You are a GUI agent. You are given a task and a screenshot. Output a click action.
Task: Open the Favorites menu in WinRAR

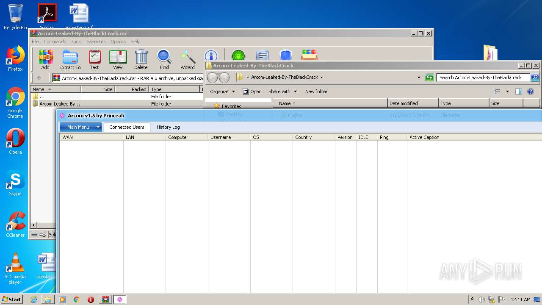(96, 42)
